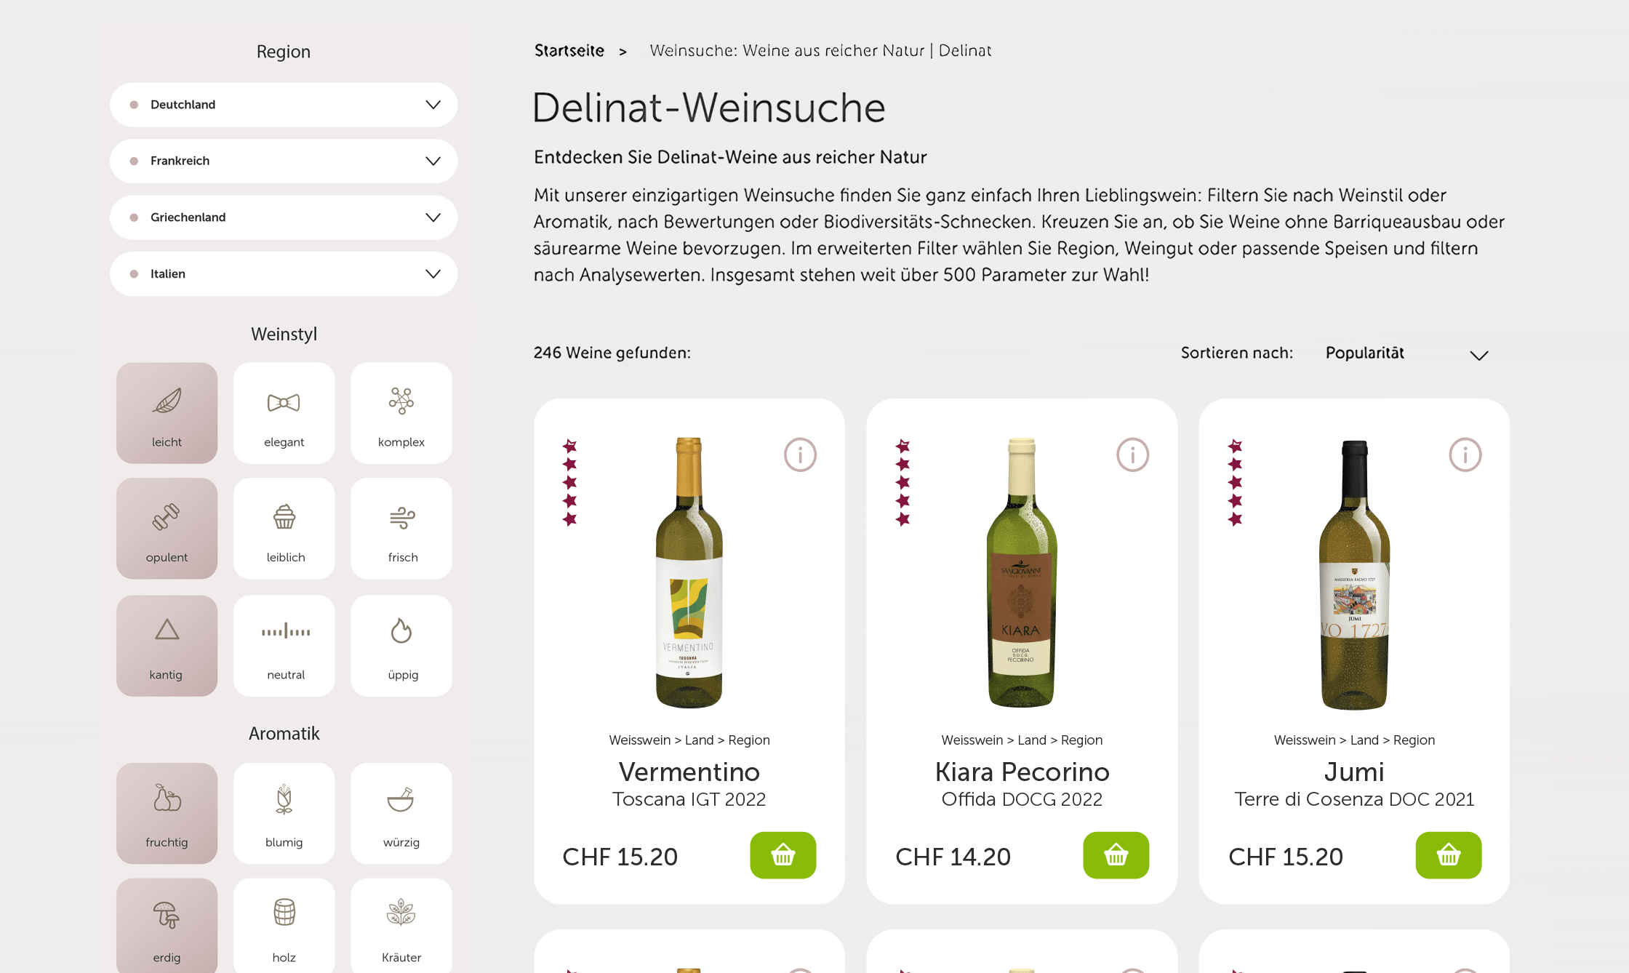Select the holz barrel aroma icon
The width and height of the screenshot is (1629, 973).
click(x=284, y=913)
